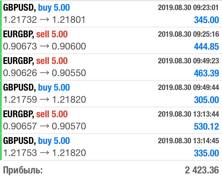This screenshot has width=222, height=177.
Task: Click the total profit 2 423.36
Action: click(x=202, y=170)
